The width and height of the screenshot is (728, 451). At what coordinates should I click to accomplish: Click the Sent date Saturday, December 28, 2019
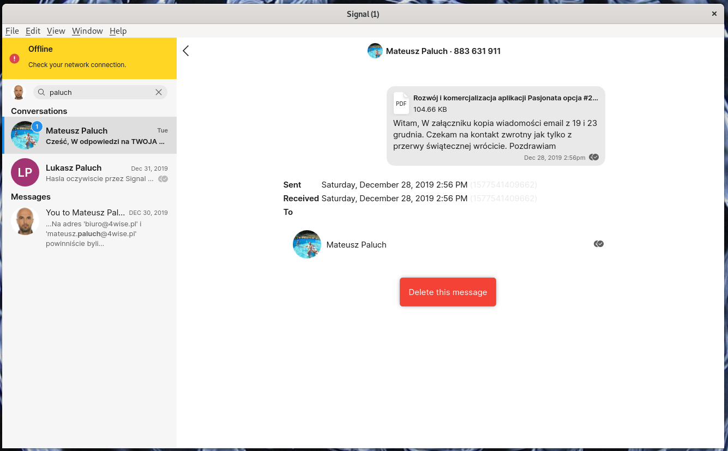[x=394, y=185]
